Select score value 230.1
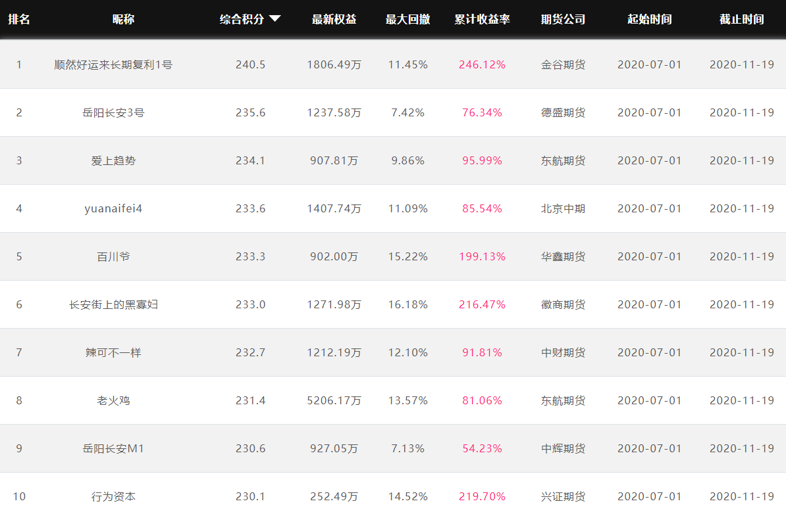This screenshot has height=518, width=786. [x=251, y=496]
